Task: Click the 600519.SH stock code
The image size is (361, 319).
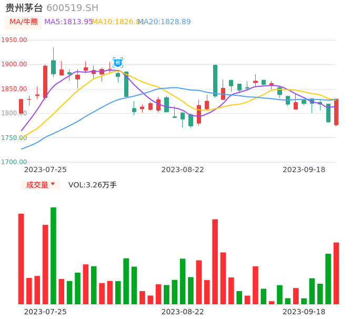Action: 72,8
